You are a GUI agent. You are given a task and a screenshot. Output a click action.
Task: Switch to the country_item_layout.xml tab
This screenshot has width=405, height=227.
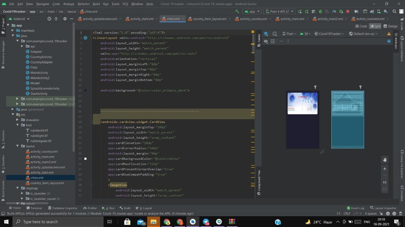coord(209,19)
